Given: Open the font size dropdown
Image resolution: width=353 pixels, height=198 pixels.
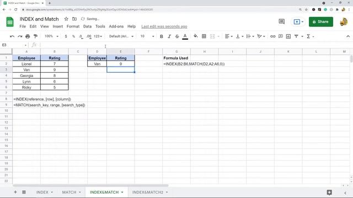Looking at the screenshot, I should tap(147, 36).
